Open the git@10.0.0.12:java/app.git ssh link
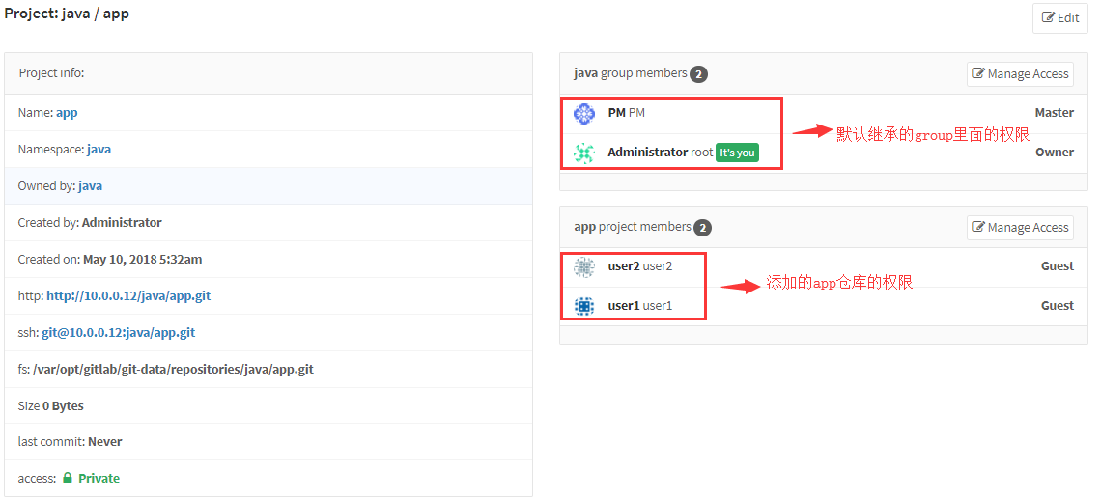 [118, 332]
